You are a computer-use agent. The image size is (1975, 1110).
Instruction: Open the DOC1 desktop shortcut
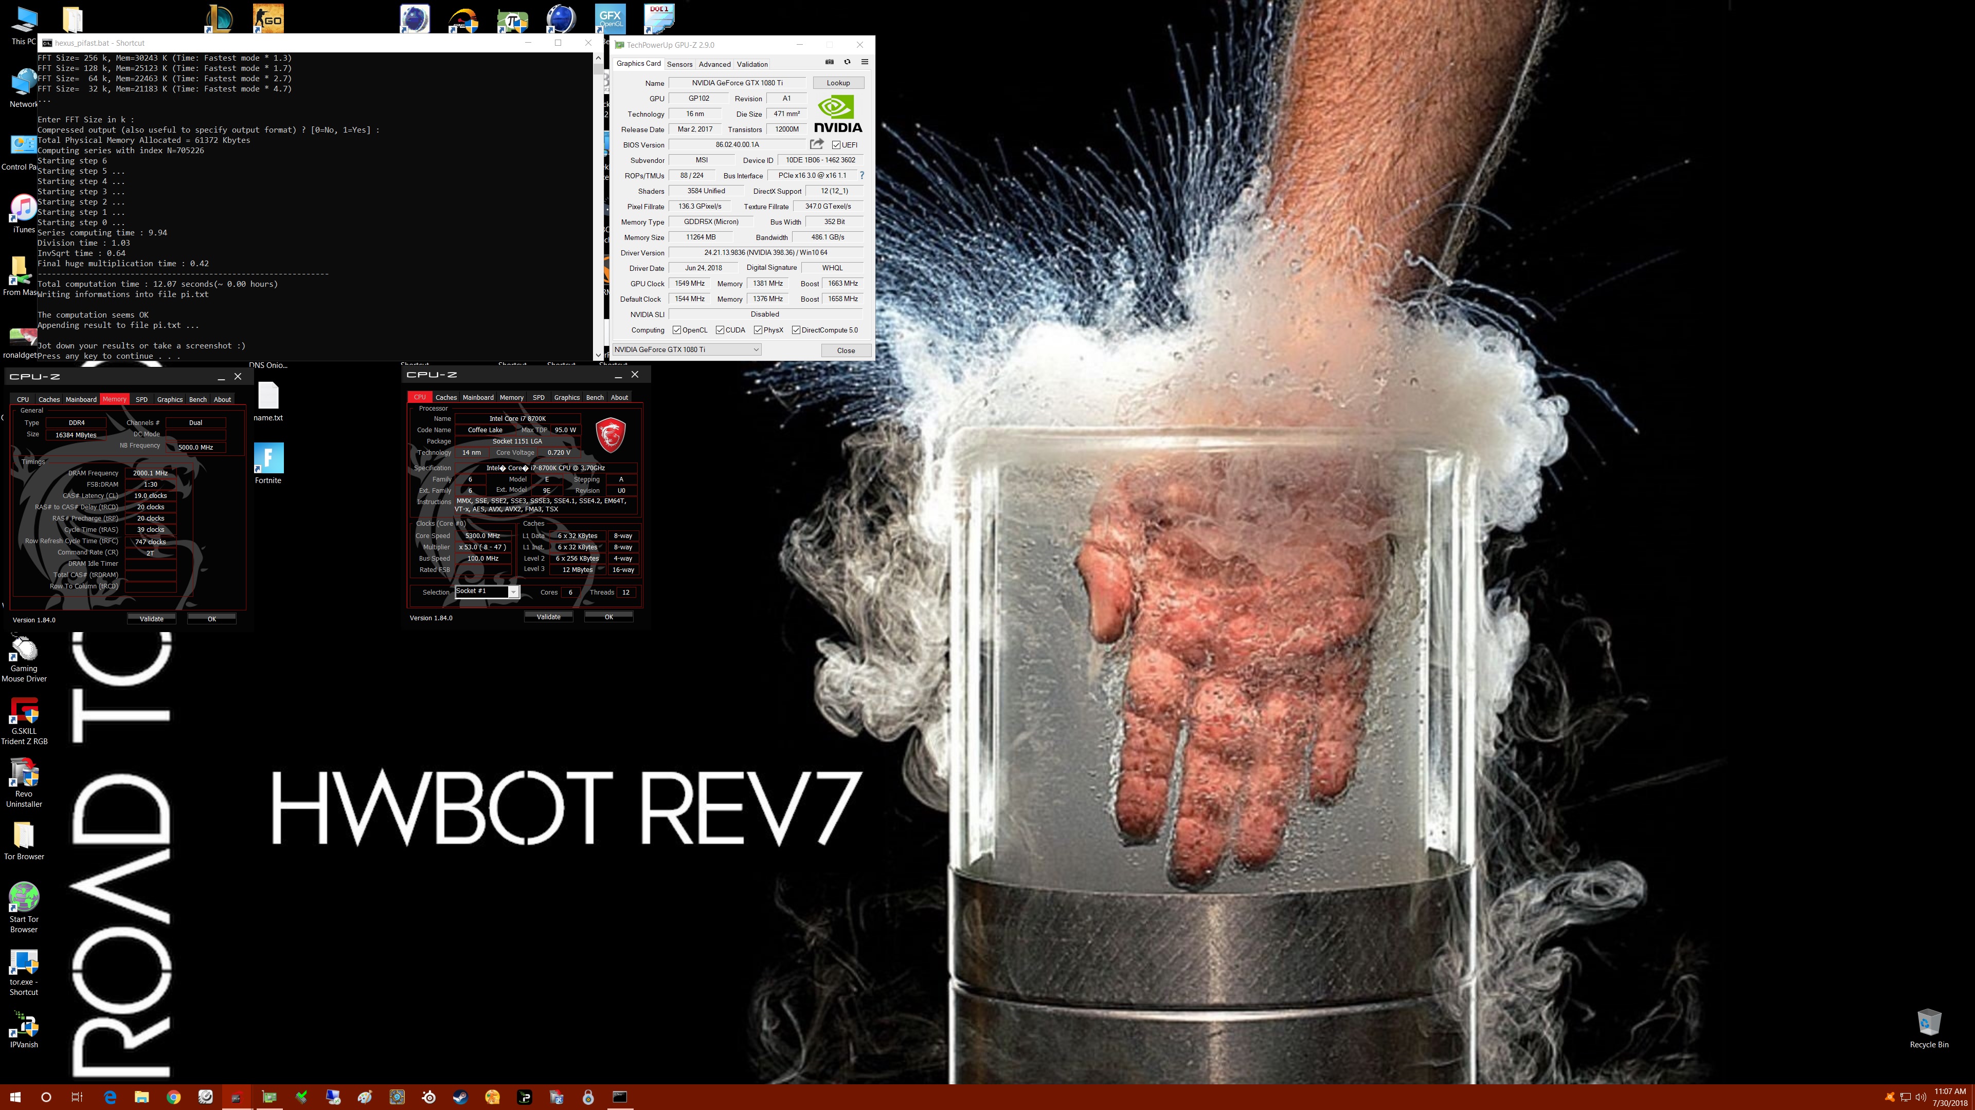click(x=659, y=18)
